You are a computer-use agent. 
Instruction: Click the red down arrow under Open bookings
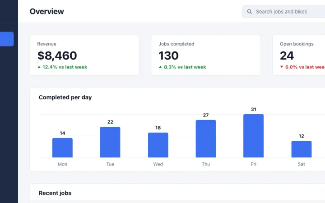click(282, 67)
